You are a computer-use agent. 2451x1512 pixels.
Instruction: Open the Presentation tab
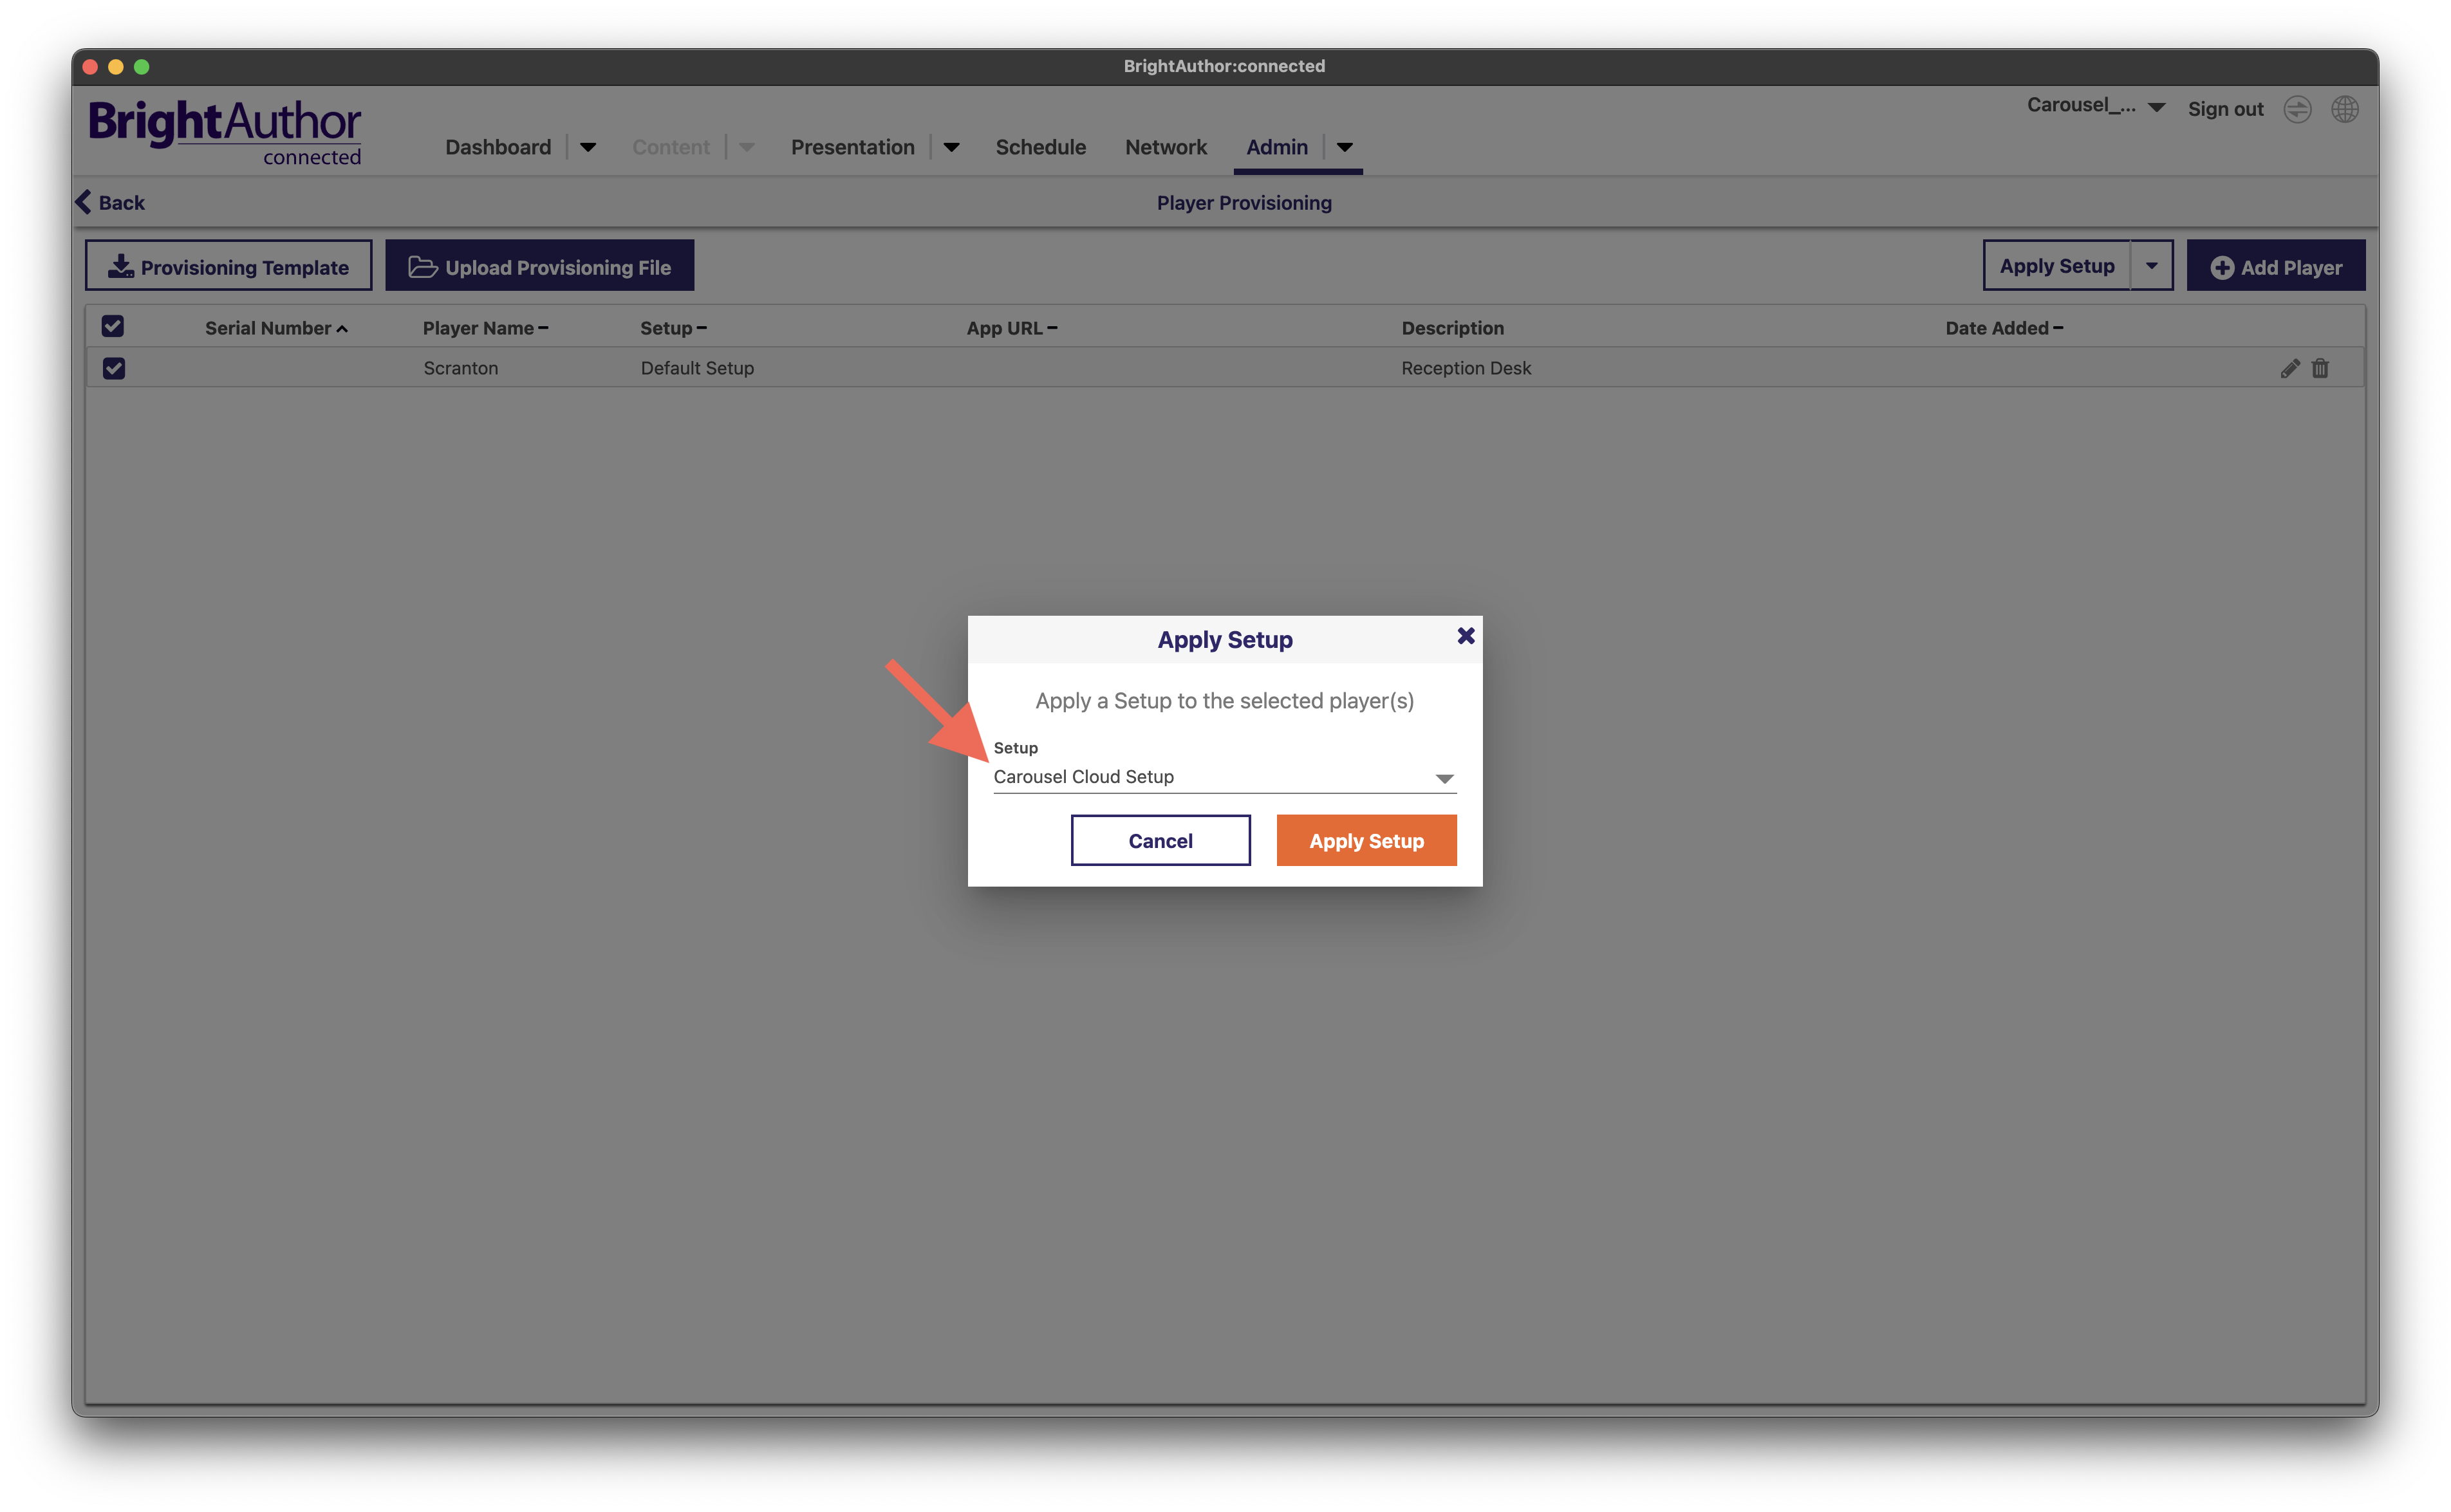click(852, 147)
